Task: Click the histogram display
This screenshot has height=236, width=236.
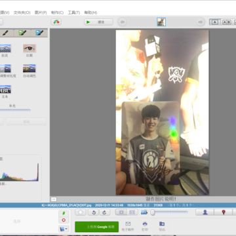Action: [x=19, y=172]
